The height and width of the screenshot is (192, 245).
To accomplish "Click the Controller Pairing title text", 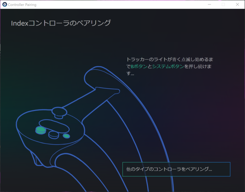I will [22, 5].
